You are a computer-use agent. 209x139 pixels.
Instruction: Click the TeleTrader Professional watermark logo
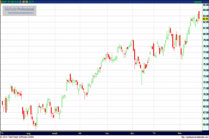coord(20,11)
